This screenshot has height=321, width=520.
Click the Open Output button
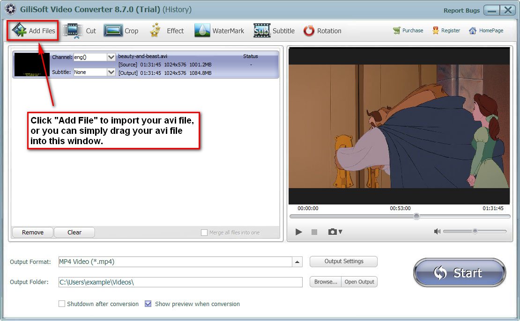[x=359, y=282]
